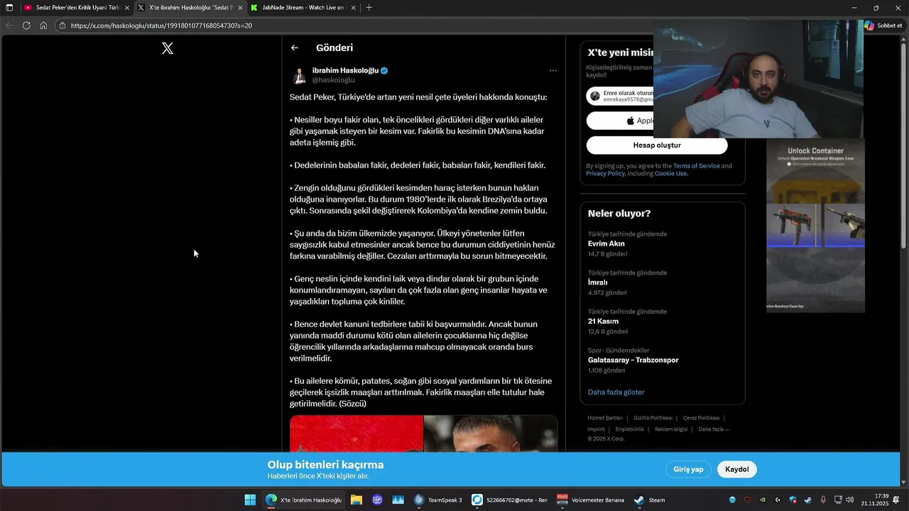Screen dimensions: 909x511
Task: Open the red image on the left of the post
Action: [356, 434]
